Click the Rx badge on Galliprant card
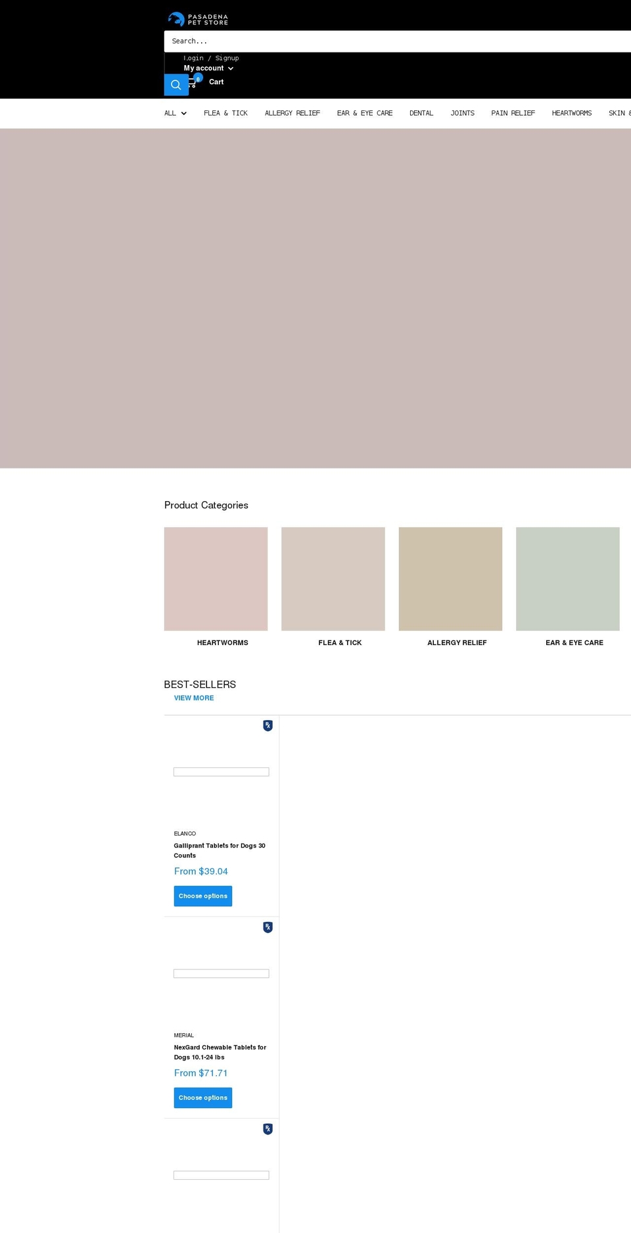 pyautogui.click(x=268, y=725)
